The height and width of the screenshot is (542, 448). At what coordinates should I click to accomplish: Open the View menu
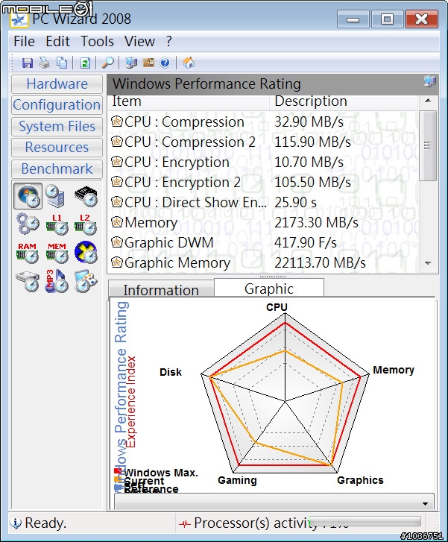(x=139, y=42)
